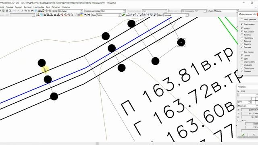Open the Слой layer dropdown (Контуры)

(71, 11)
